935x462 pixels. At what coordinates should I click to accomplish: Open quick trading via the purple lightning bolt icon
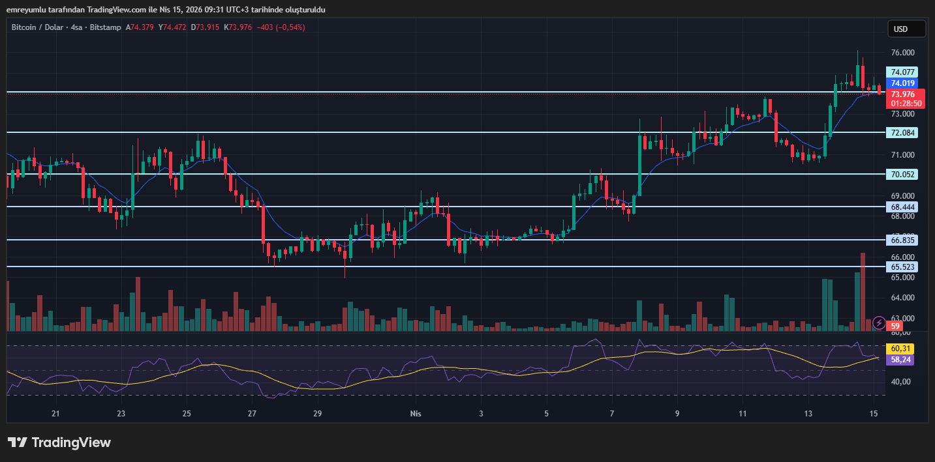[x=878, y=323]
